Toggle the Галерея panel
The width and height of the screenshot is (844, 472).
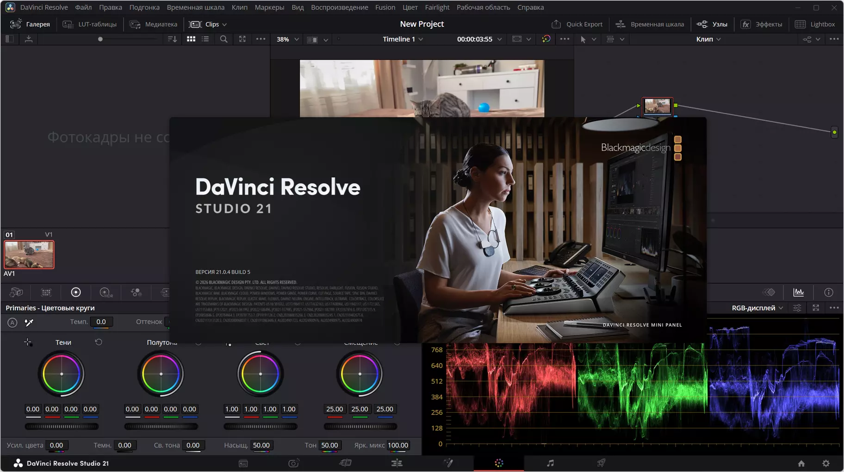coord(30,24)
